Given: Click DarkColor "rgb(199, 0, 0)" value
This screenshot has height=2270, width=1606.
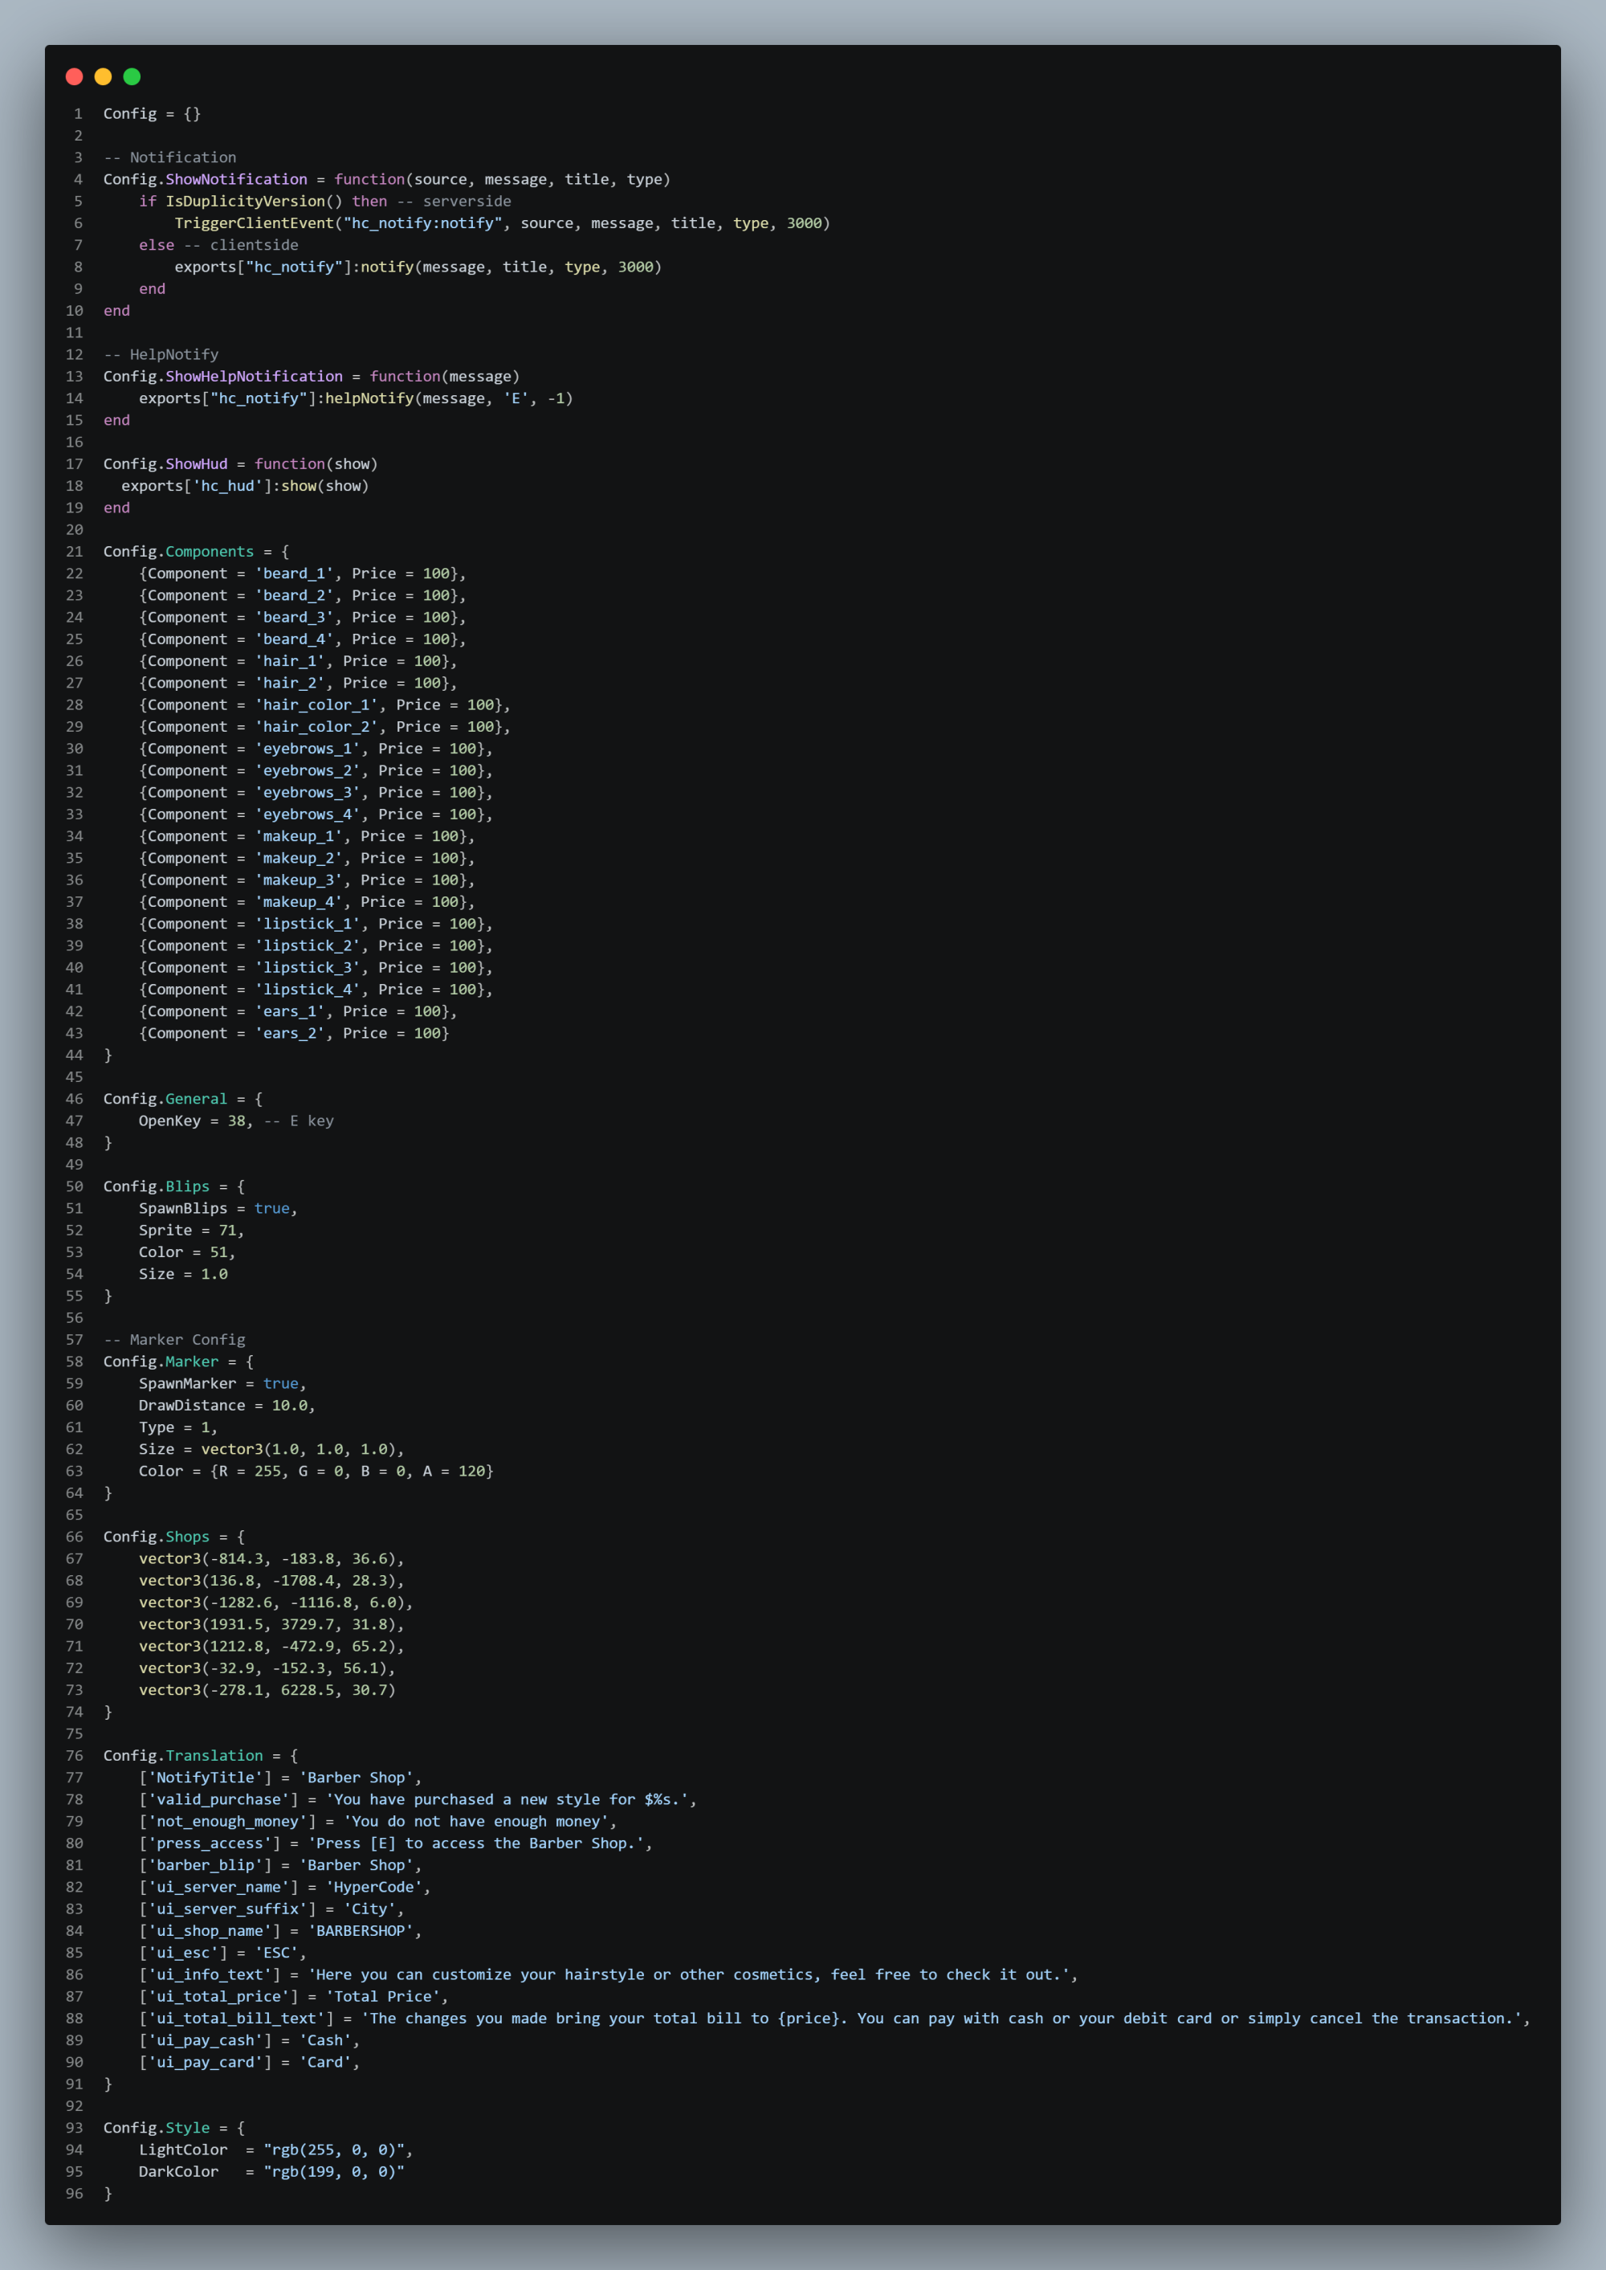Looking at the screenshot, I should pyautogui.click(x=334, y=2171).
